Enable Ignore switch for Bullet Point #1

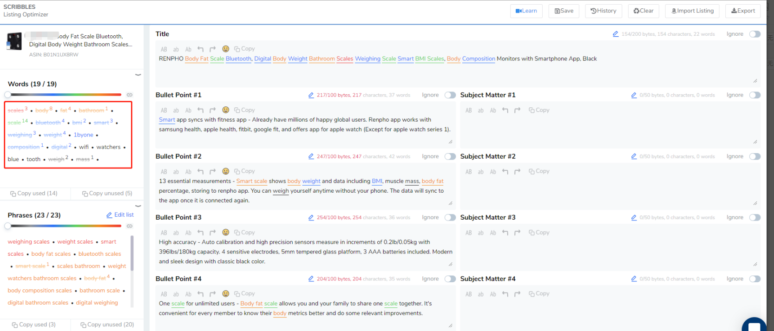pyautogui.click(x=450, y=95)
